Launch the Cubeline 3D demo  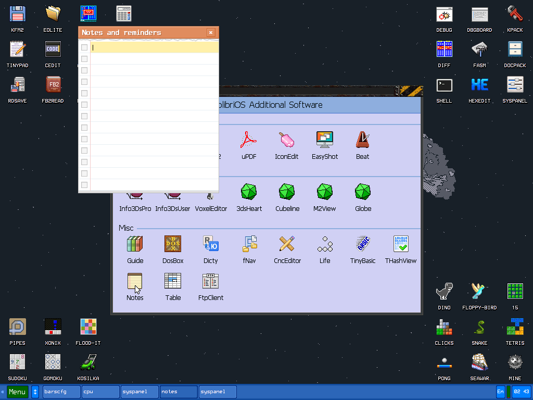287,192
